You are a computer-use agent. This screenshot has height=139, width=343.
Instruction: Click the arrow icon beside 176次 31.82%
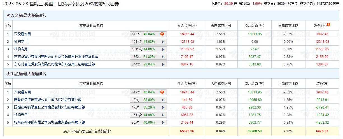163,57
